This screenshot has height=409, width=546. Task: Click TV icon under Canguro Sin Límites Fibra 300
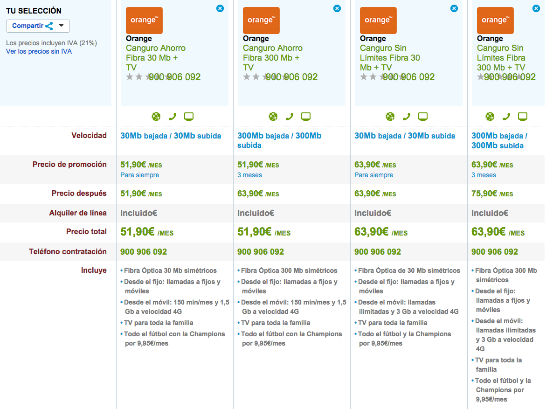pos(523,117)
